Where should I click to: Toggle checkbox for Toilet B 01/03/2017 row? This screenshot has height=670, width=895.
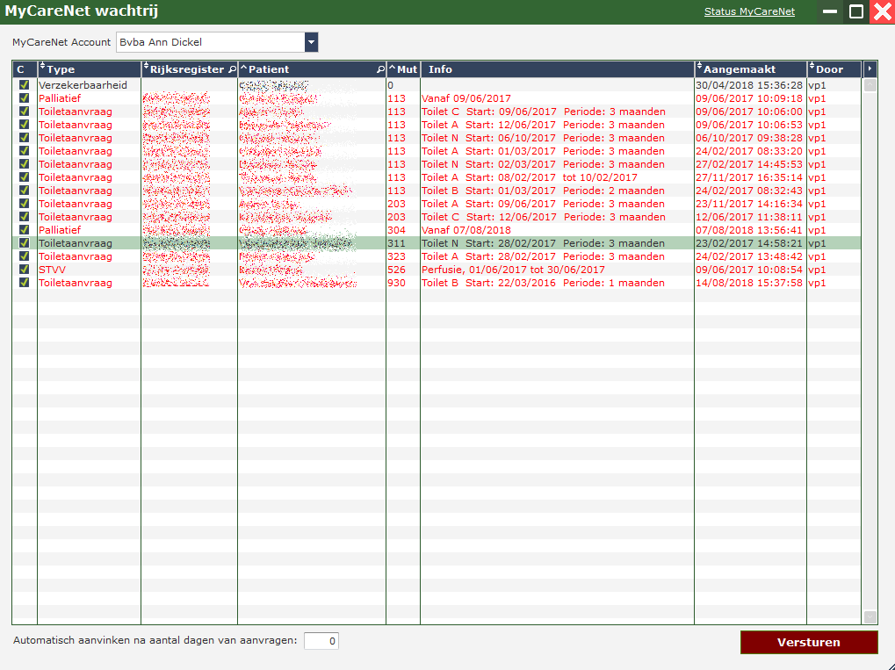pos(24,190)
